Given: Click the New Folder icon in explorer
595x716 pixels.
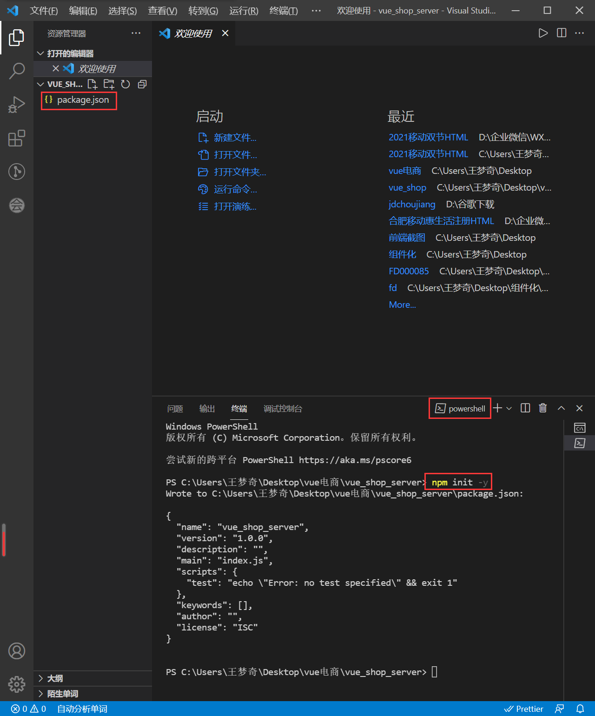Looking at the screenshot, I should 109,84.
